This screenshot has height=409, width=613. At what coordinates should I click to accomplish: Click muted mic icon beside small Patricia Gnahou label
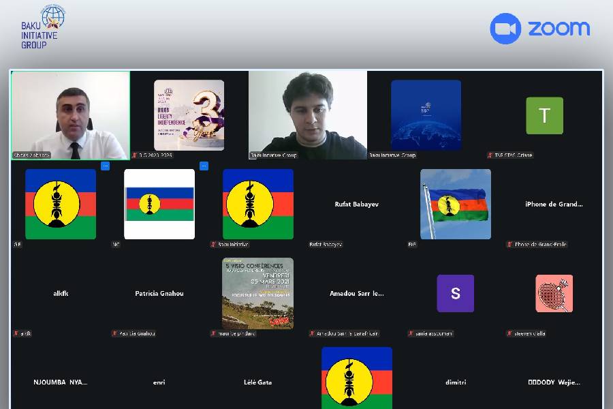pos(114,333)
